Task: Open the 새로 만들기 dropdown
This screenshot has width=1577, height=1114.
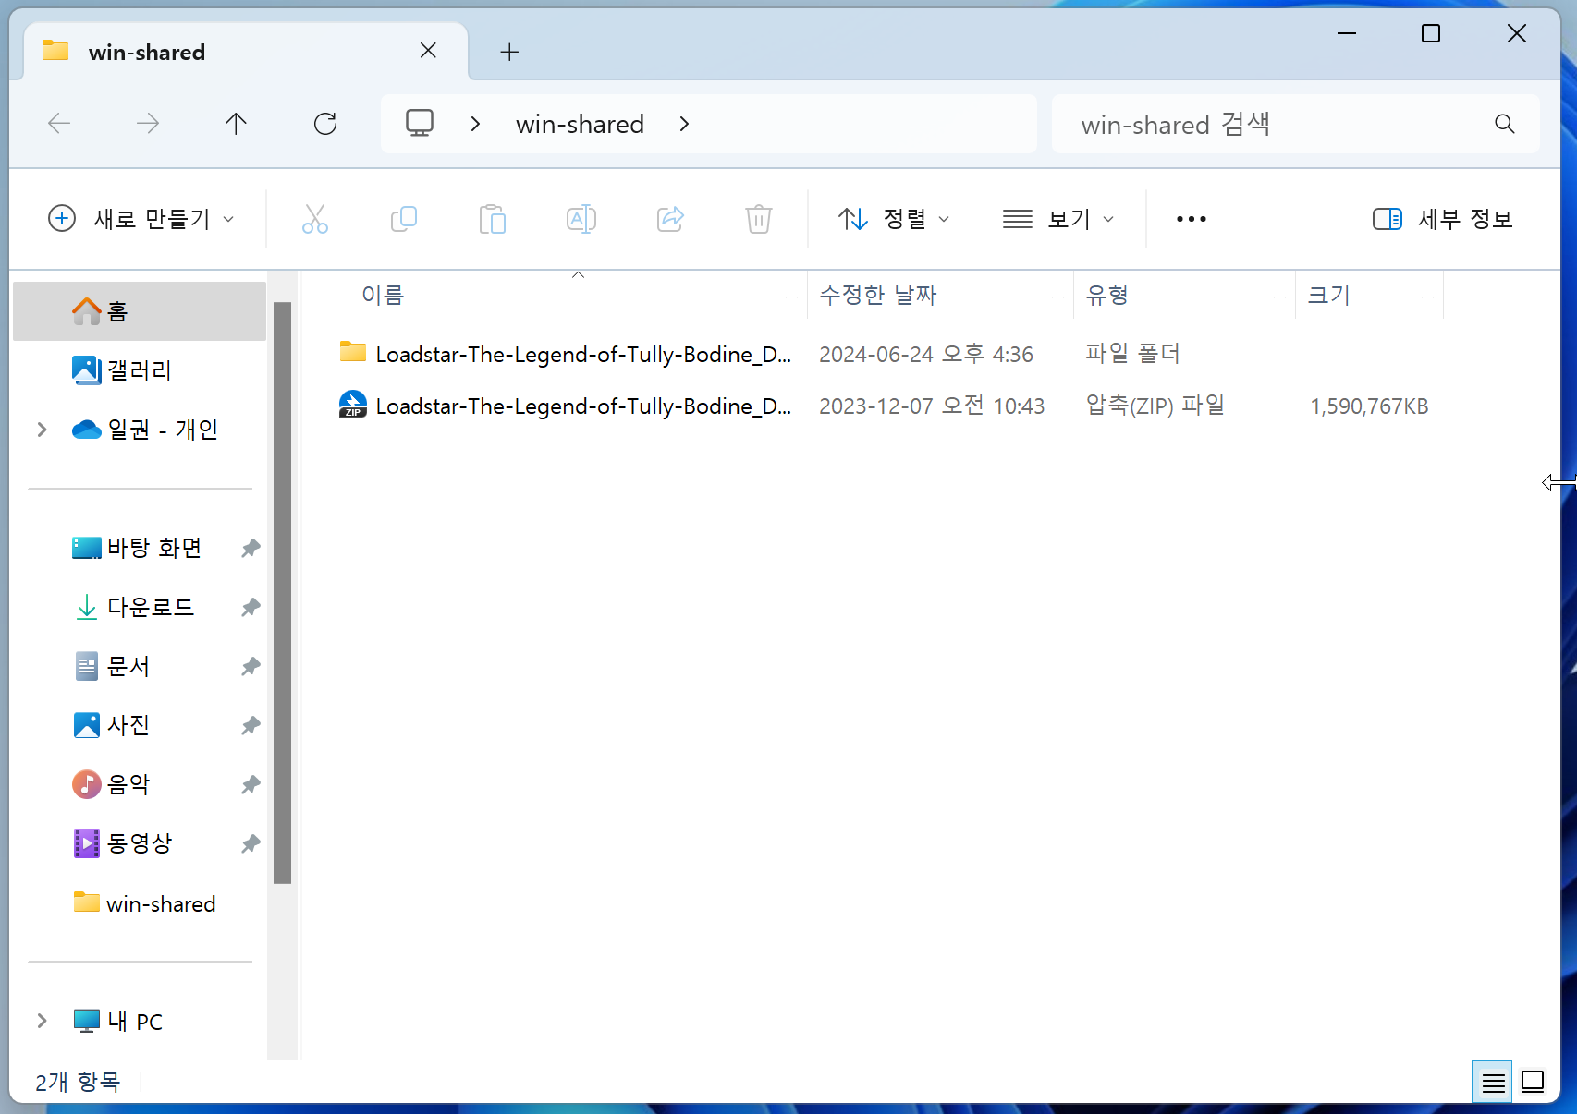Action: point(141,219)
